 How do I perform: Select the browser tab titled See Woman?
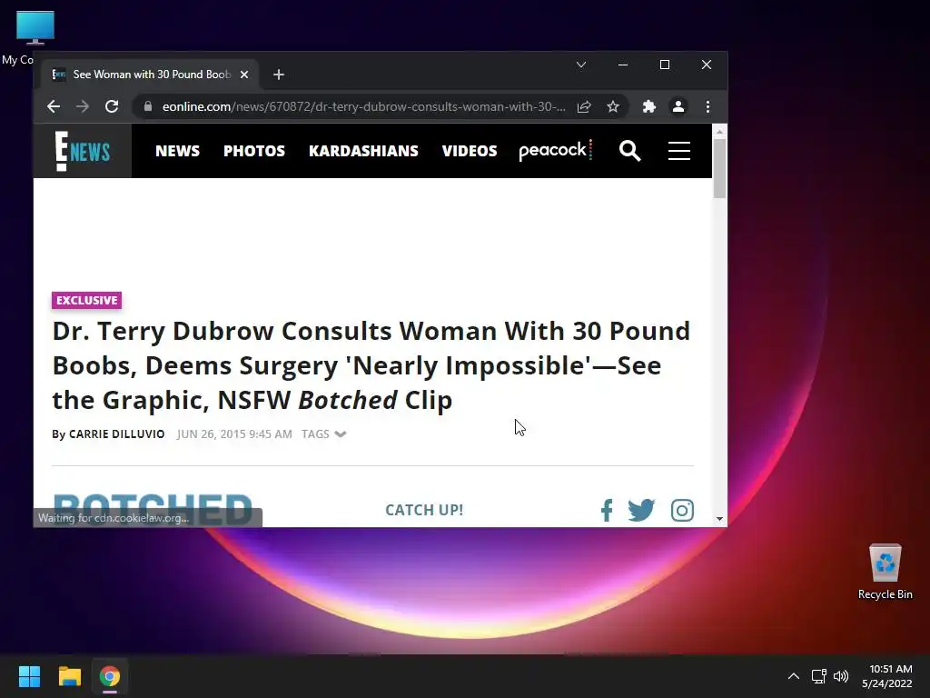(x=150, y=75)
